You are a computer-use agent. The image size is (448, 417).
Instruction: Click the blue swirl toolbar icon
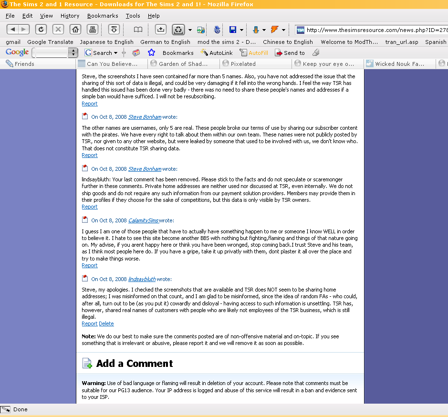pyautogui.click(x=217, y=30)
